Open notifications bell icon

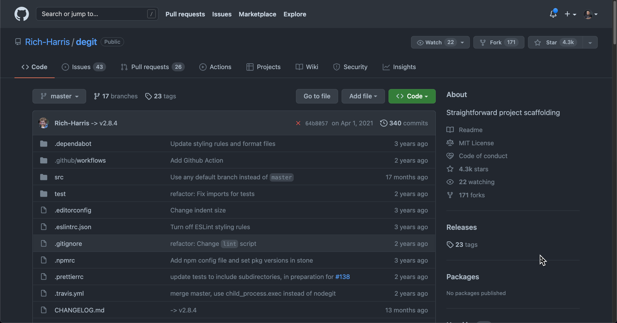553,14
